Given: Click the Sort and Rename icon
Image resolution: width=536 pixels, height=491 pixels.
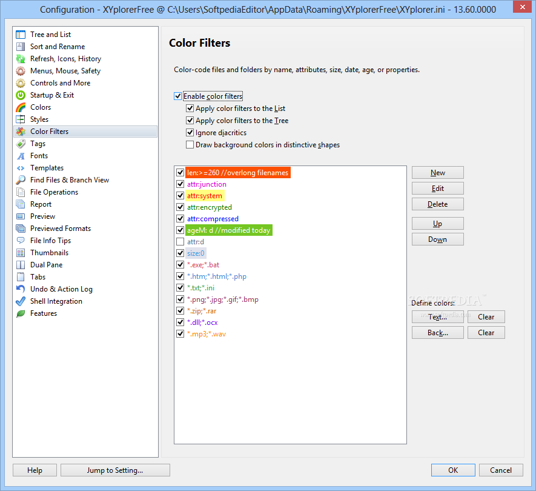Looking at the screenshot, I should (21, 47).
